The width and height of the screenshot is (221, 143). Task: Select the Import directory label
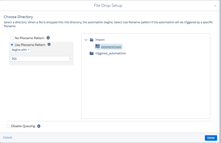(x=100, y=40)
